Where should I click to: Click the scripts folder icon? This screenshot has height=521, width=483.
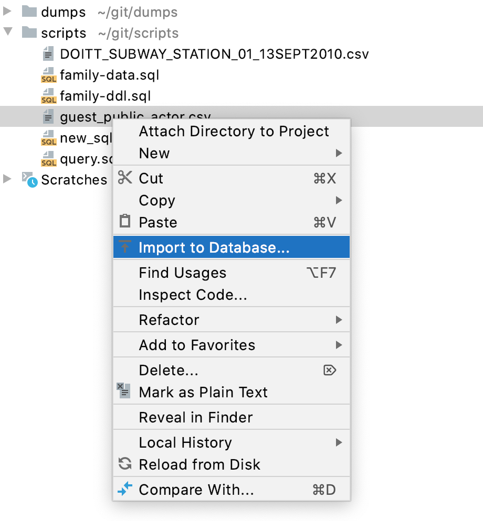pos(29,32)
